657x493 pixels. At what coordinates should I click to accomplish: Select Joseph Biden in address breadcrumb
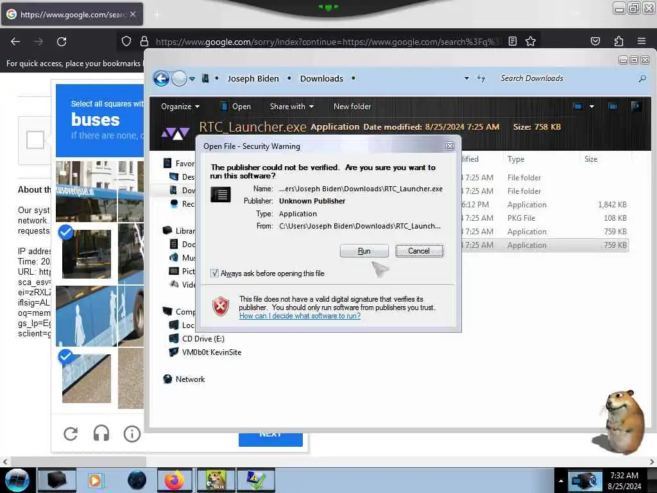click(x=253, y=78)
